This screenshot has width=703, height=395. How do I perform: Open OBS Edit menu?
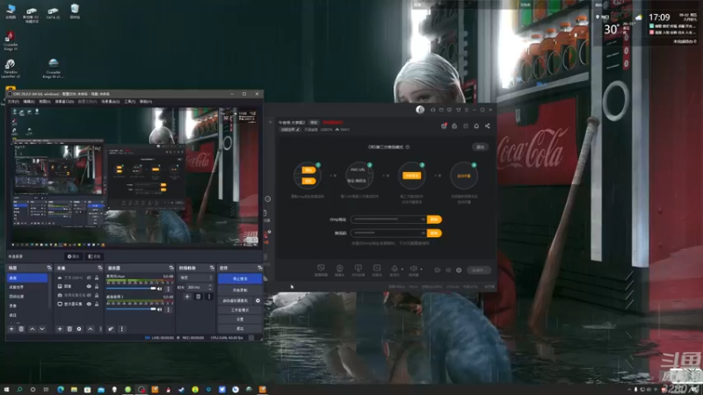(29, 102)
